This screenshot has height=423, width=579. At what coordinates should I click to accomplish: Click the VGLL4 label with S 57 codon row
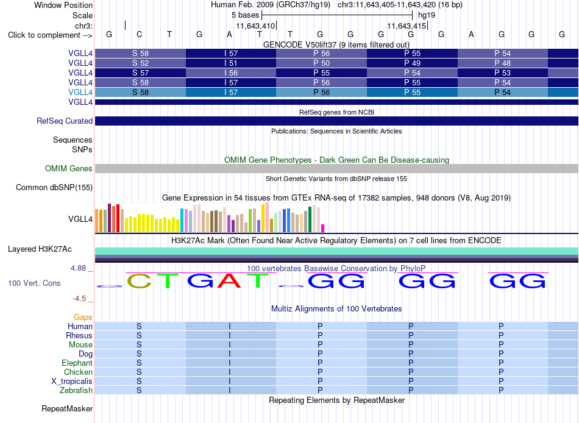pos(80,73)
